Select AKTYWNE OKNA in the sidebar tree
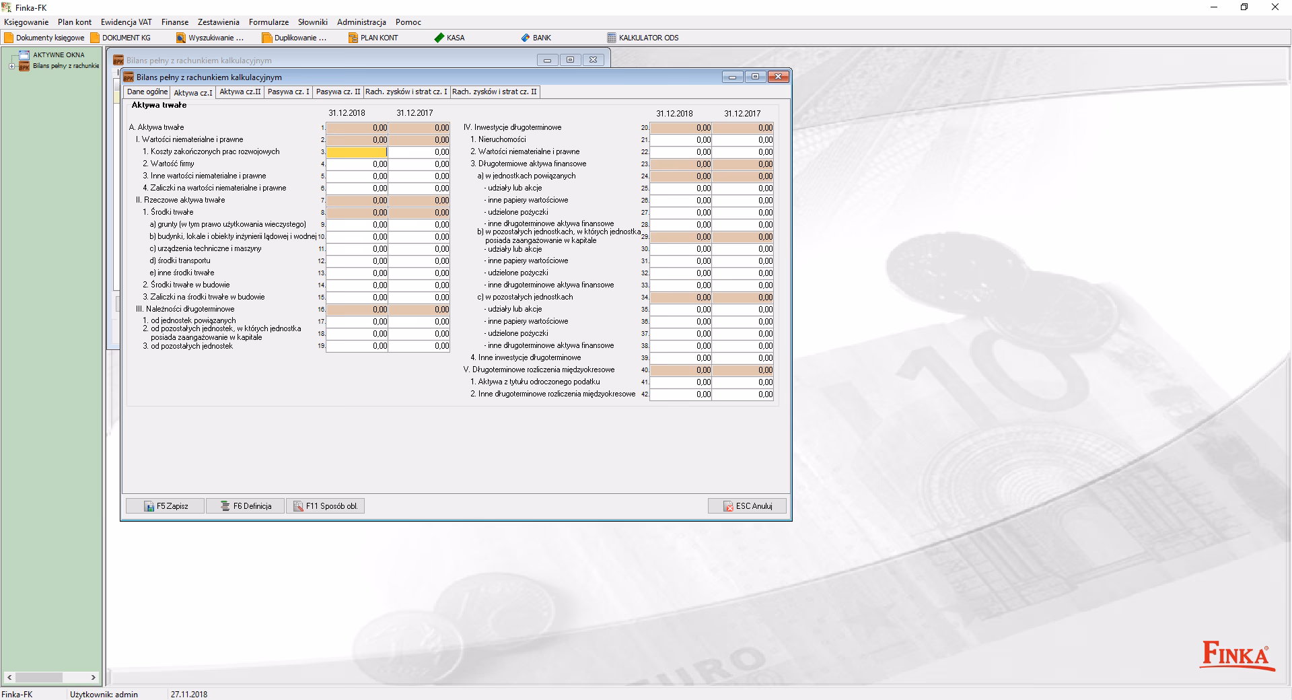Viewport: 1292px width, 700px height. [x=59, y=55]
